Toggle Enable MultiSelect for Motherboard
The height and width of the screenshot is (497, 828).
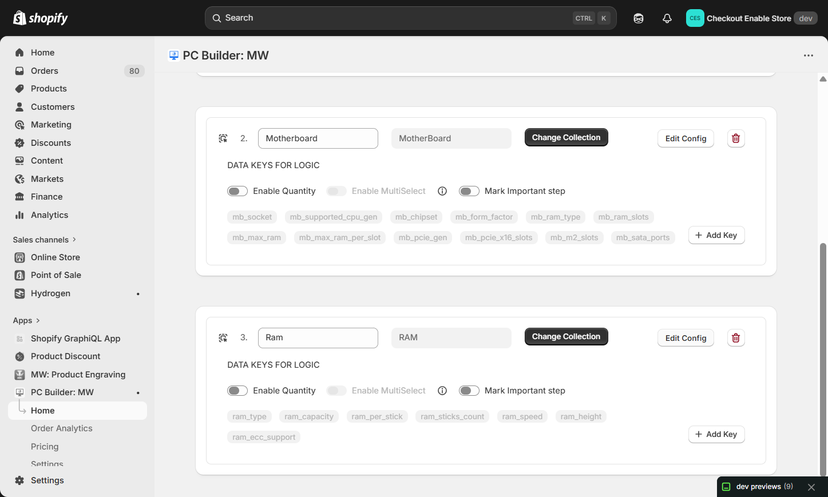336,191
